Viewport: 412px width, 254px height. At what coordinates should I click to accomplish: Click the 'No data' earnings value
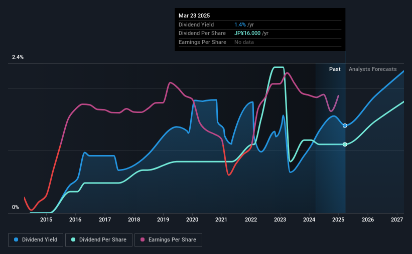pos(244,42)
